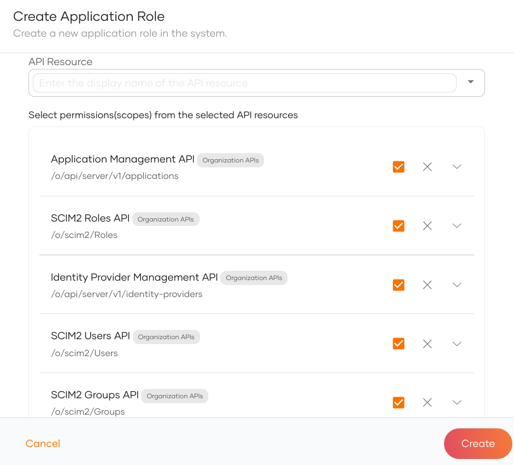The height and width of the screenshot is (465, 514).
Task: Expand the SCIM2 Groups API scopes
Action: tap(457, 402)
